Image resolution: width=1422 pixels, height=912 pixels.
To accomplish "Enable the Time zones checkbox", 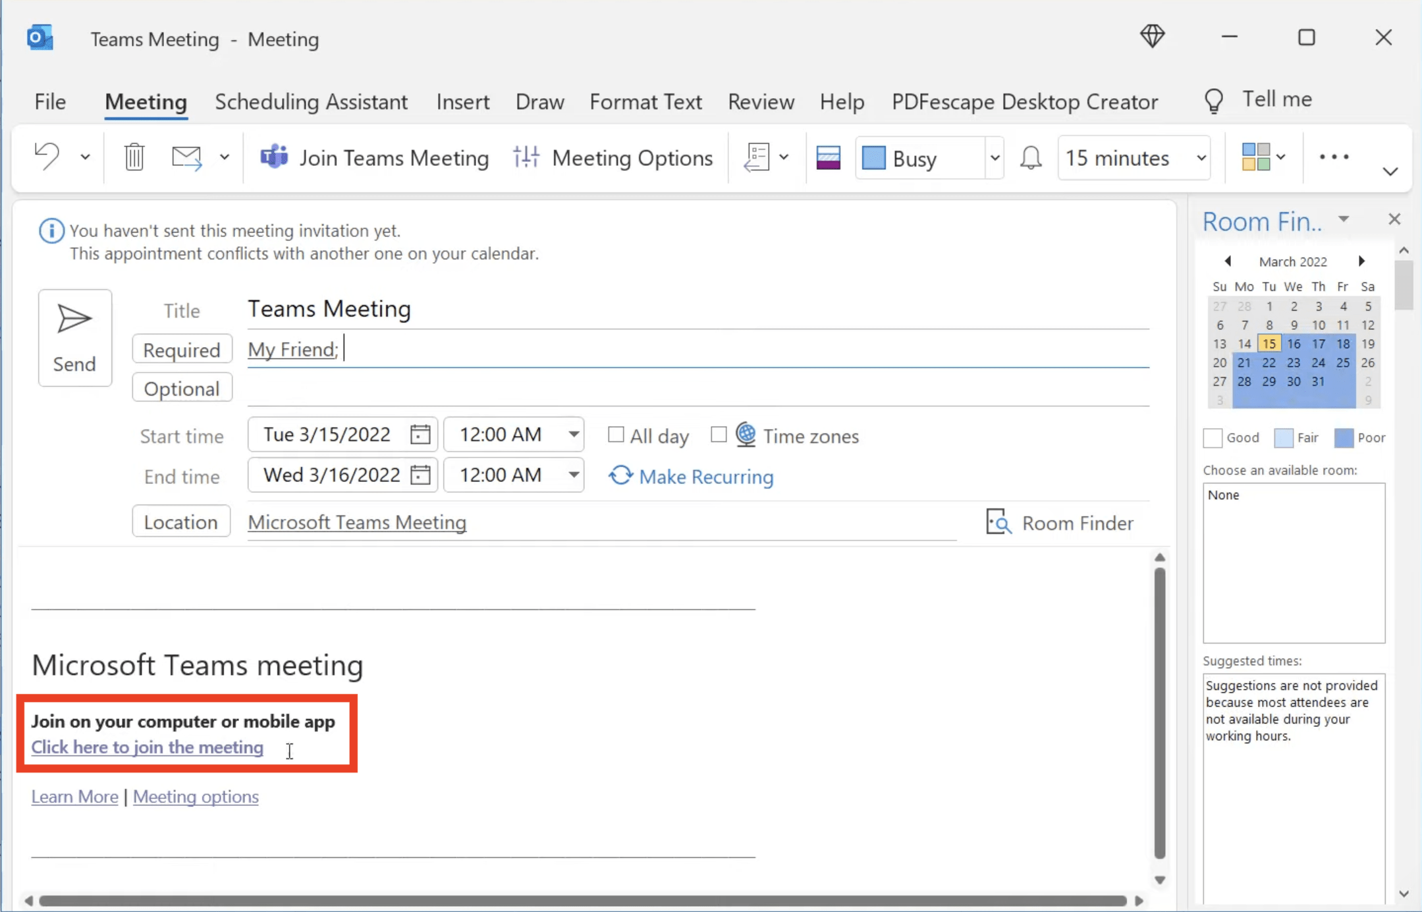I will (719, 435).
